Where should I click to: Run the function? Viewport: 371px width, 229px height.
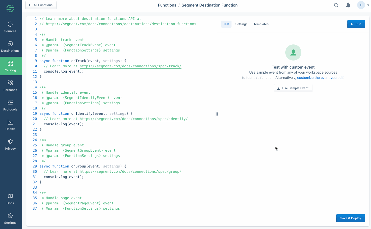(356, 24)
